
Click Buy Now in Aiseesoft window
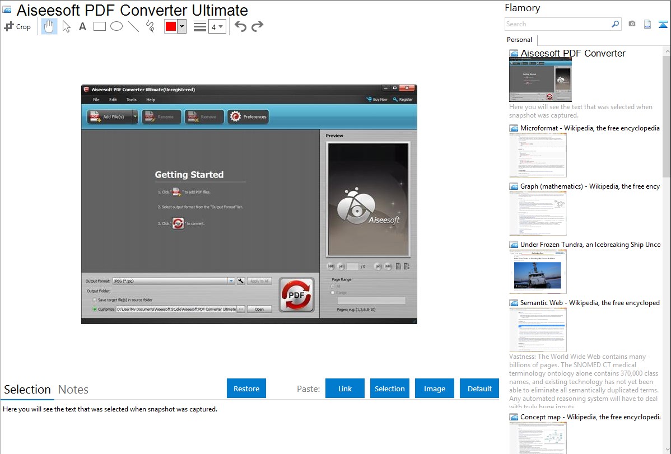pos(376,99)
